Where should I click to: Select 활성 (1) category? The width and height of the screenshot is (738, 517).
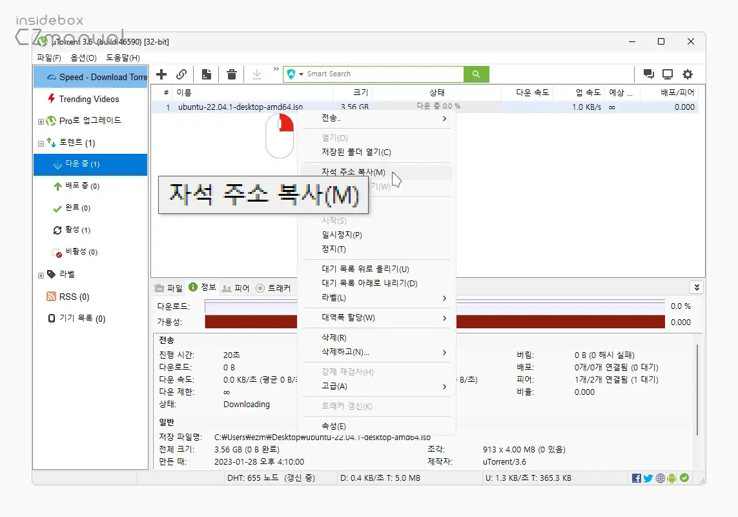click(77, 230)
